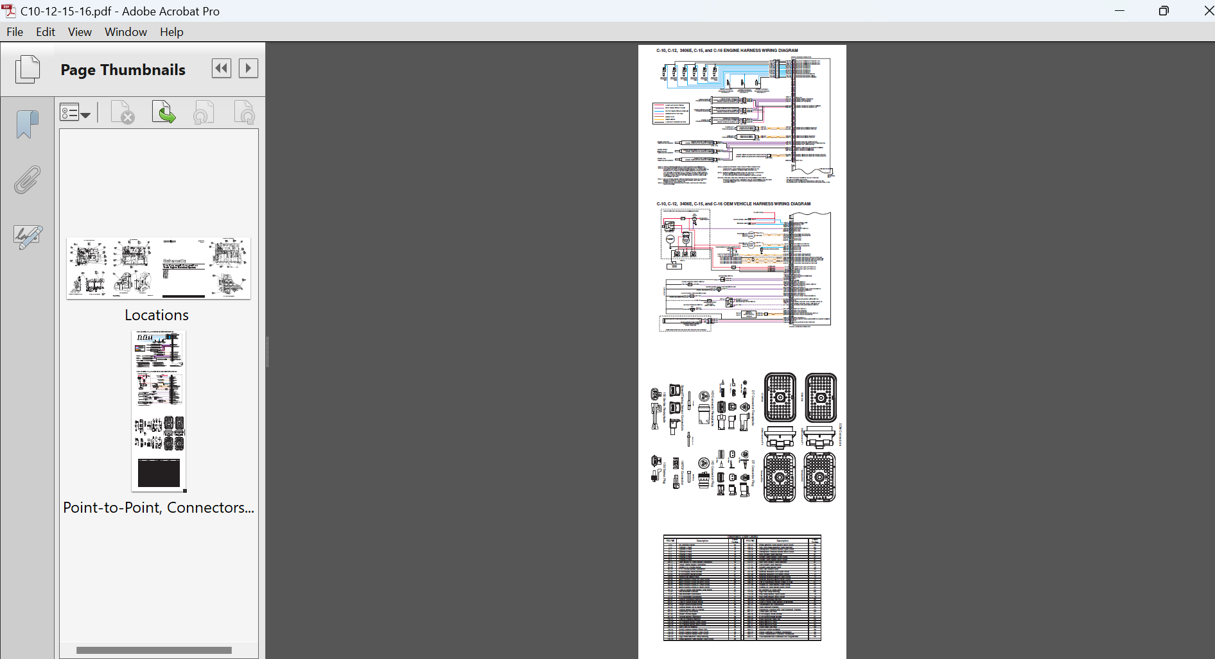Open the View menu
The height and width of the screenshot is (659, 1215).
pyautogui.click(x=80, y=32)
